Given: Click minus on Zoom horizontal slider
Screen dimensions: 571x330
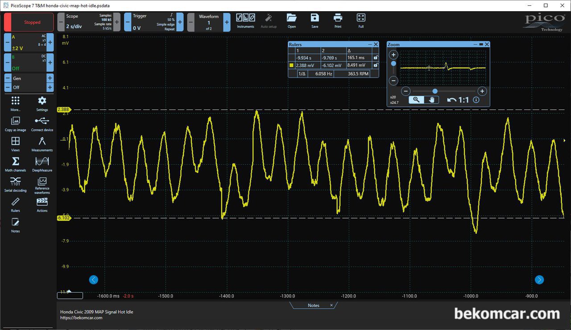Looking at the screenshot, I should tap(405, 91).
